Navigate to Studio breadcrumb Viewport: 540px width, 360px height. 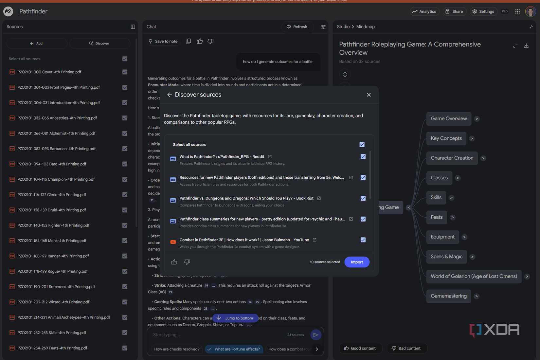point(343,27)
